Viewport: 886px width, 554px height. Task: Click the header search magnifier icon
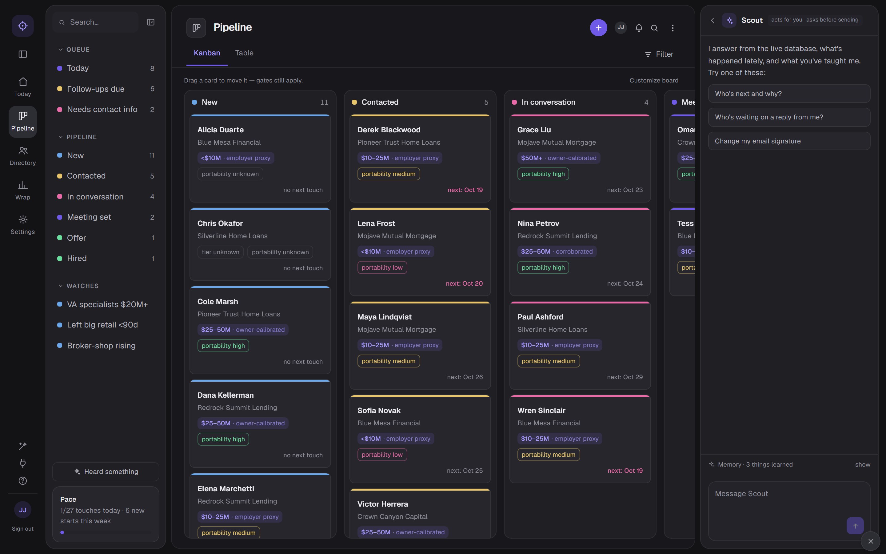coord(654,28)
